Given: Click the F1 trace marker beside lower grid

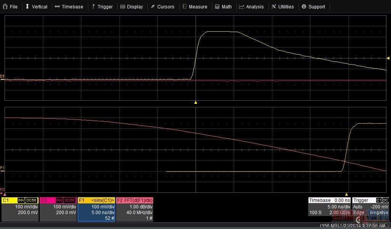Looking at the screenshot, I should pyautogui.click(x=2, y=169).
